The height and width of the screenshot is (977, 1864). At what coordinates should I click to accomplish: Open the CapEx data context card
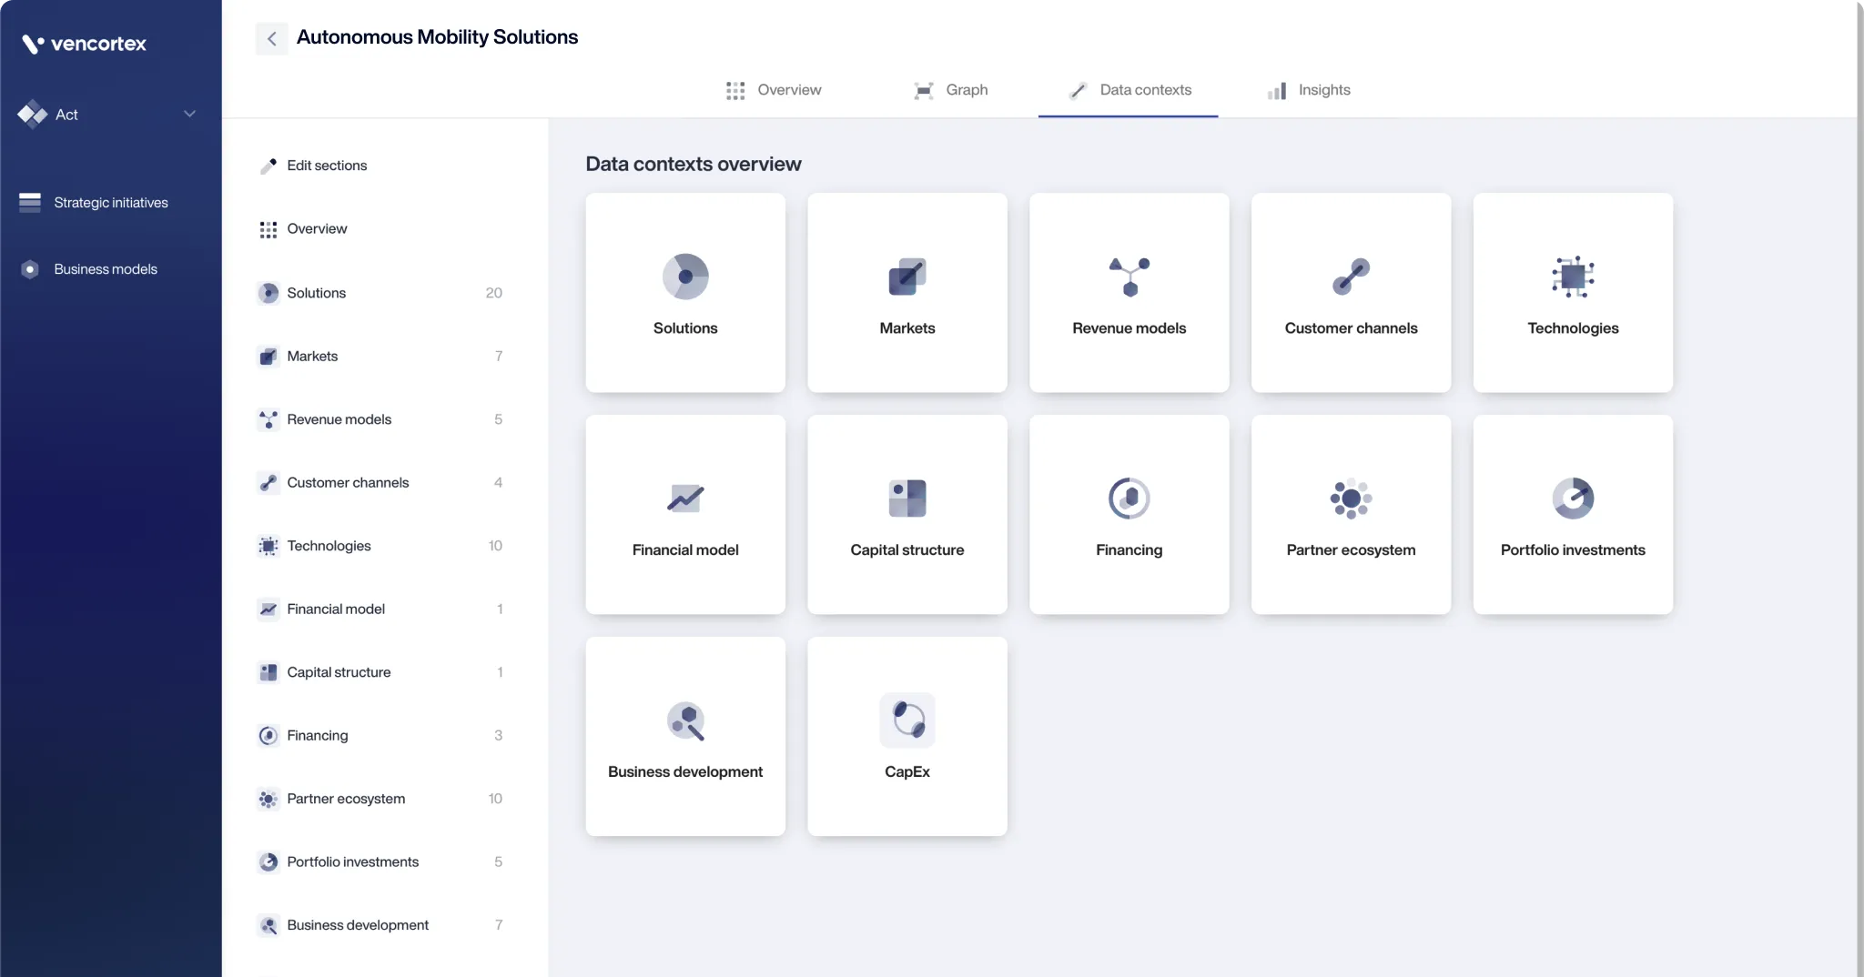(x=907, y=737)
